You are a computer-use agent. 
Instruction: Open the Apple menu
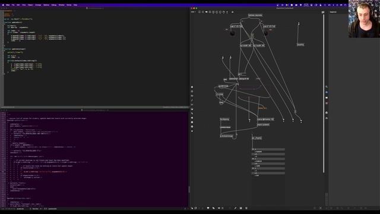point(3,5)
